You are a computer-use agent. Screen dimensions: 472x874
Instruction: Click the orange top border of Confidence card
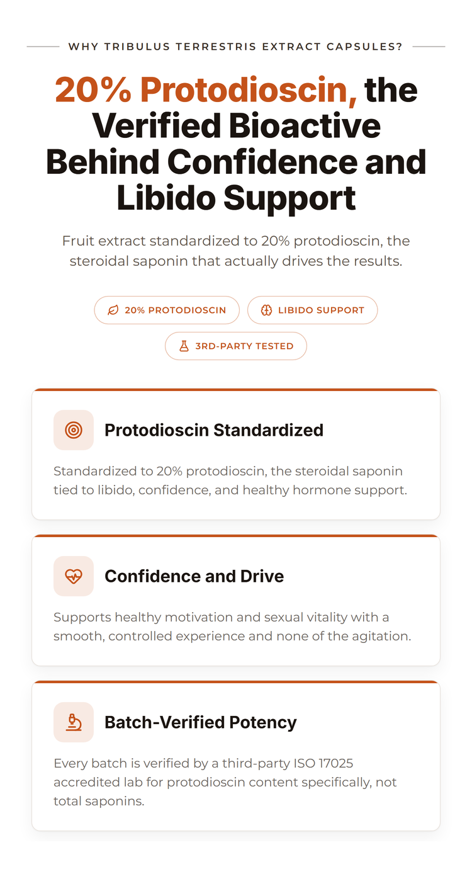[236, 536]
